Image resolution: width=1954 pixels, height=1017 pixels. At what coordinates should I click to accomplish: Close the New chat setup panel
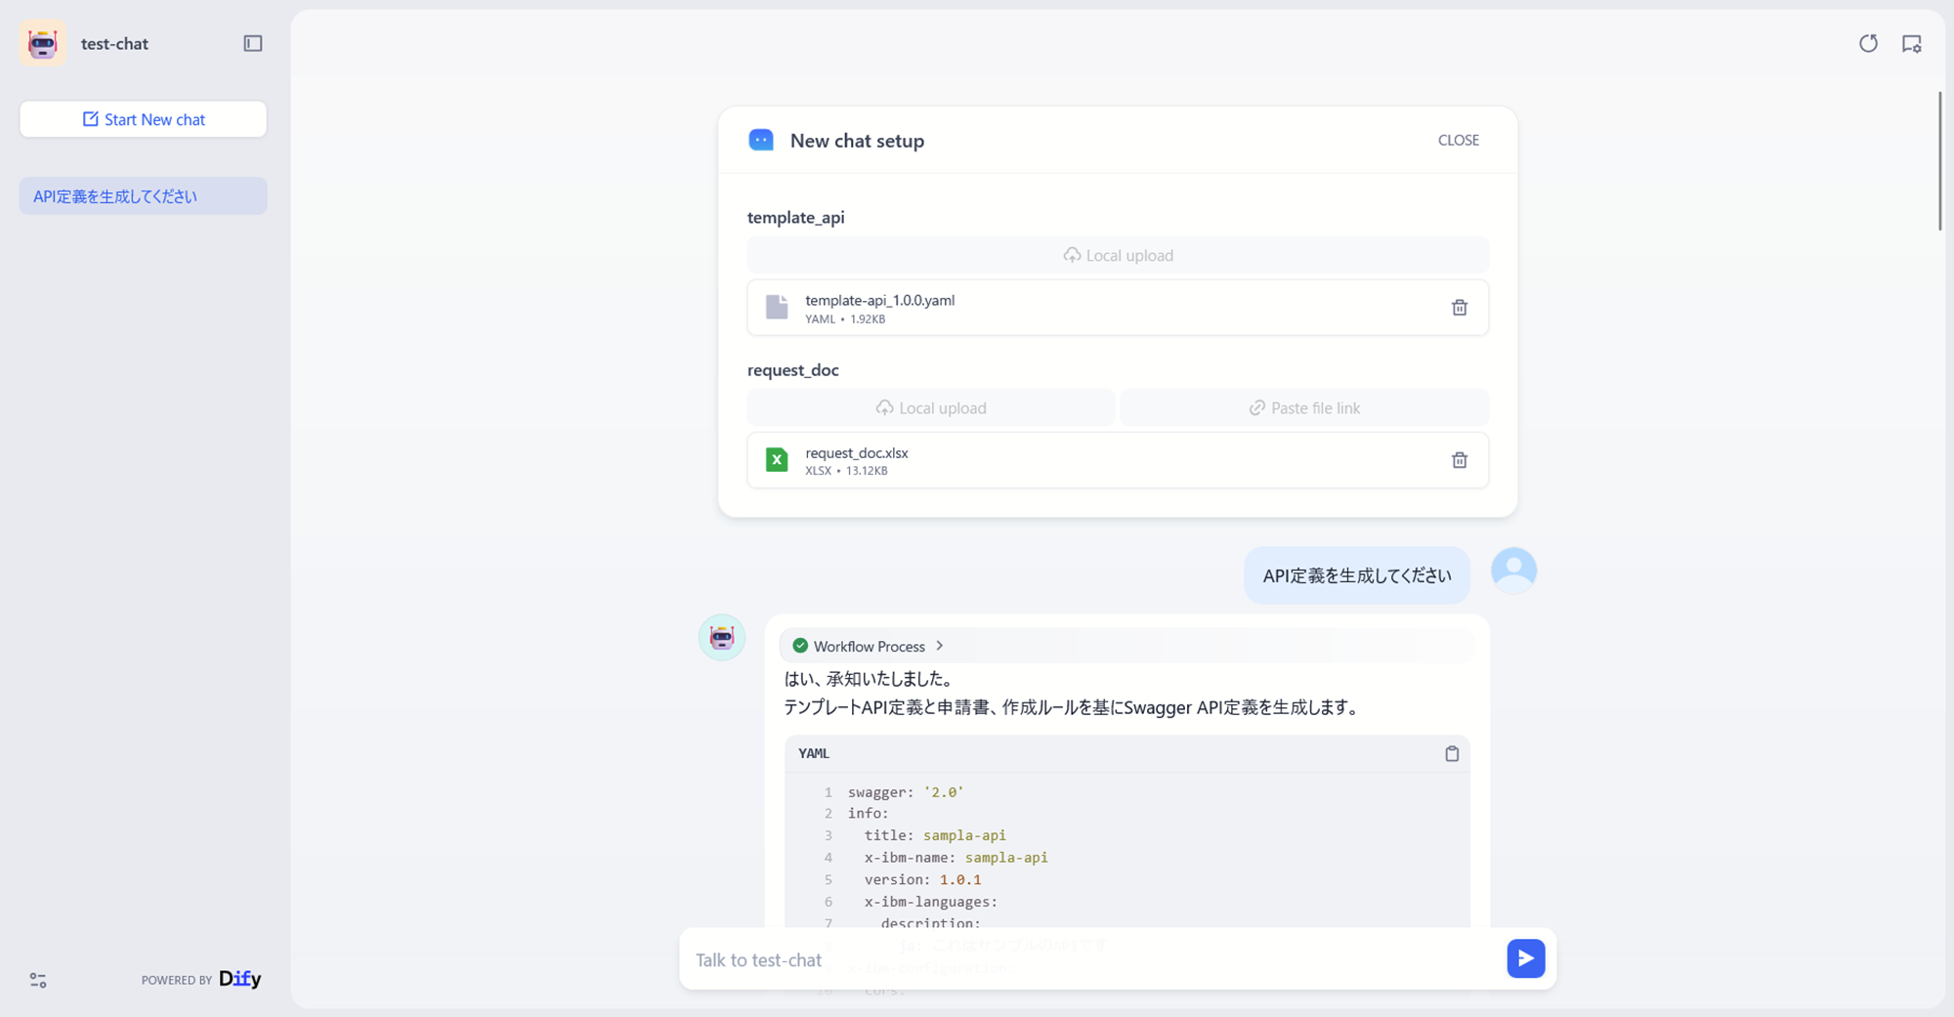1459,140
